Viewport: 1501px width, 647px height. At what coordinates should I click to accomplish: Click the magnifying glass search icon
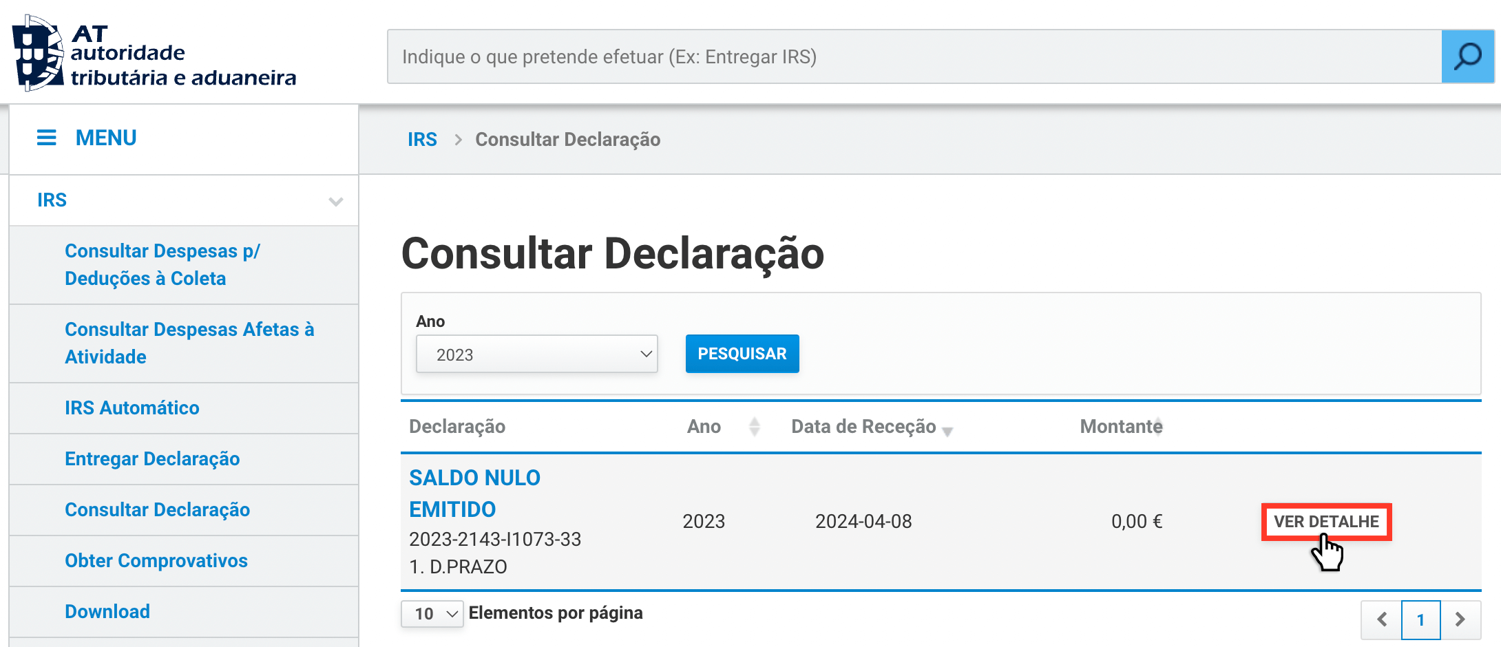[1467, 56]
